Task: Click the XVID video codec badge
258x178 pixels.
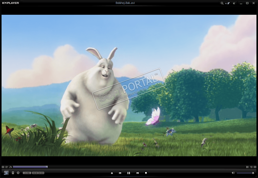Action: coord(27,173)
